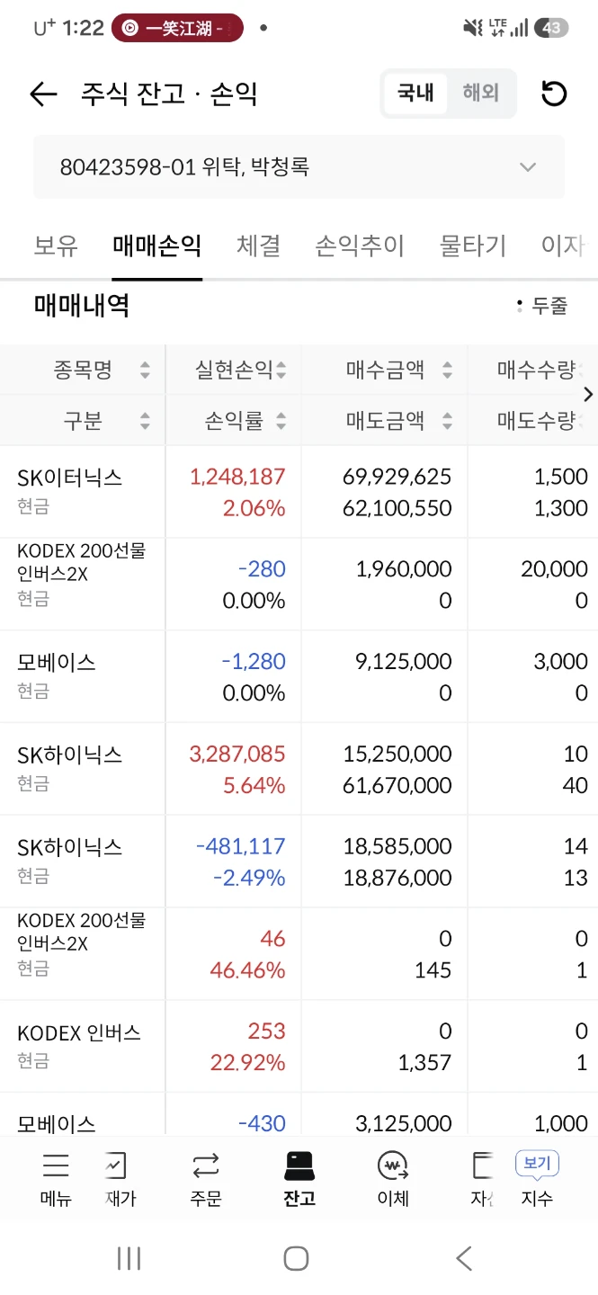The width and height of the screenshot is (598, 1295).
Task: Tap the purchase amount 18,585,000
Action: [397, 846]
